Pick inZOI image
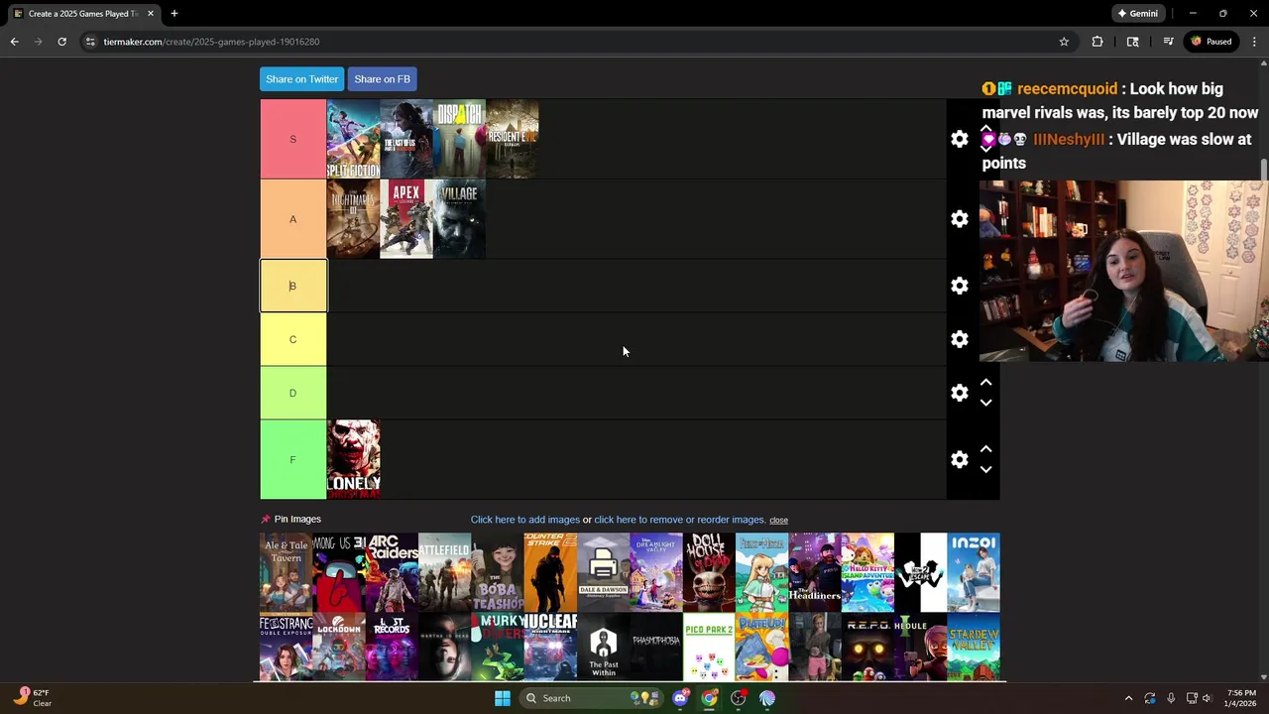1269x714 pixels. [x=974, y=572]
